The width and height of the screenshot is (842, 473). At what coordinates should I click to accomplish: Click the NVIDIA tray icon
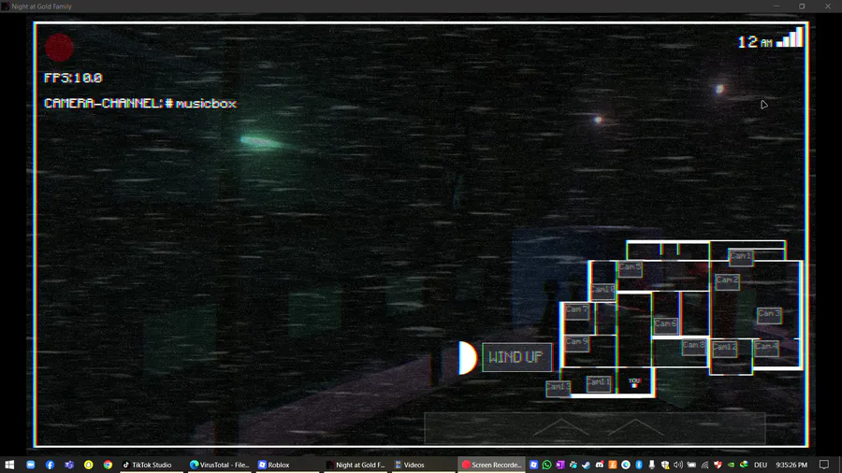tap(731, 465)
